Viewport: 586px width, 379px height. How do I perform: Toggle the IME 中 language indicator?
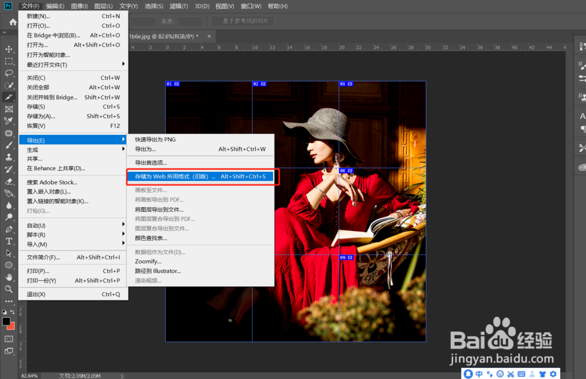[479, 374]
